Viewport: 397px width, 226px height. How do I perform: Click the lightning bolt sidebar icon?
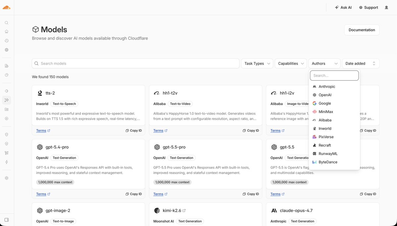tap(7, 162)
